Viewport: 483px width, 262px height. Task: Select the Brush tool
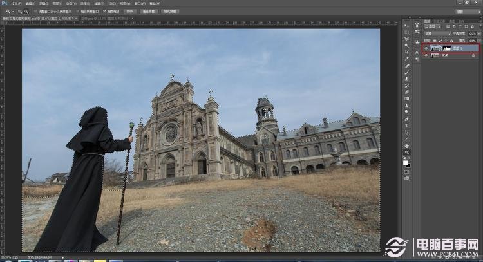pos(407,73)
